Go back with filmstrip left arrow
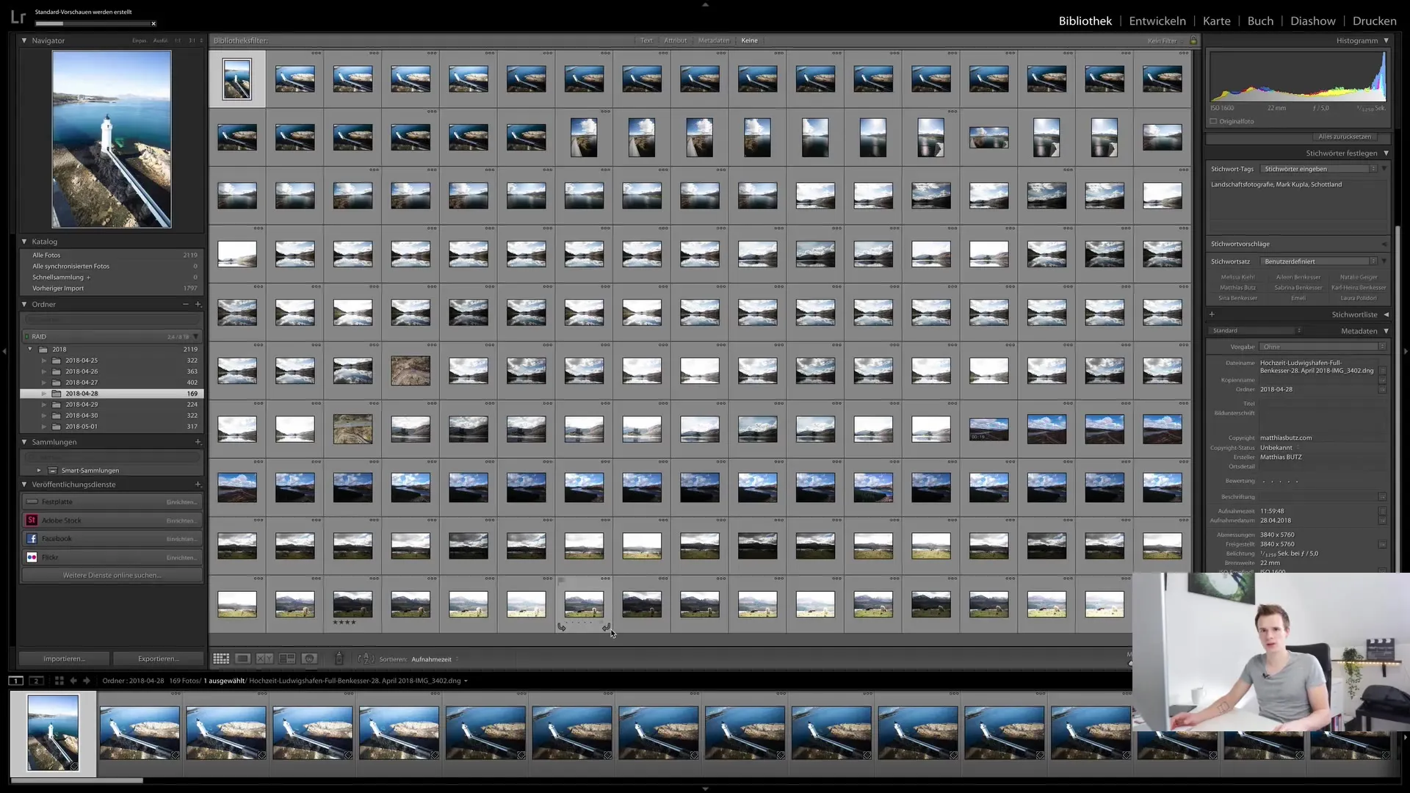 pos(73,681)
